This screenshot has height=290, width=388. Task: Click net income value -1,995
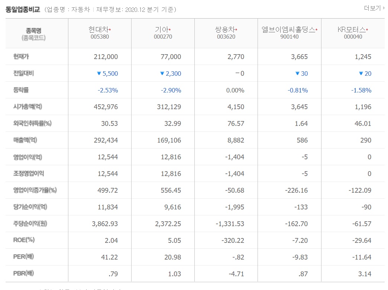(x=235, y=207)
